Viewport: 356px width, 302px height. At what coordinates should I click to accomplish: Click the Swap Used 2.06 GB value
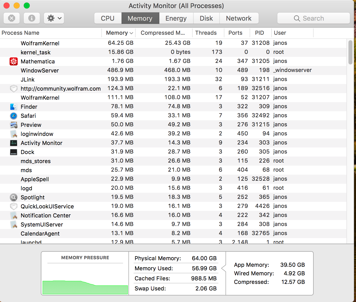coord(206,288)
